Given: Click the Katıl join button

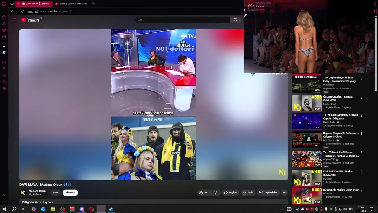Looking at the screenshot, I should (x=56, y=193).
